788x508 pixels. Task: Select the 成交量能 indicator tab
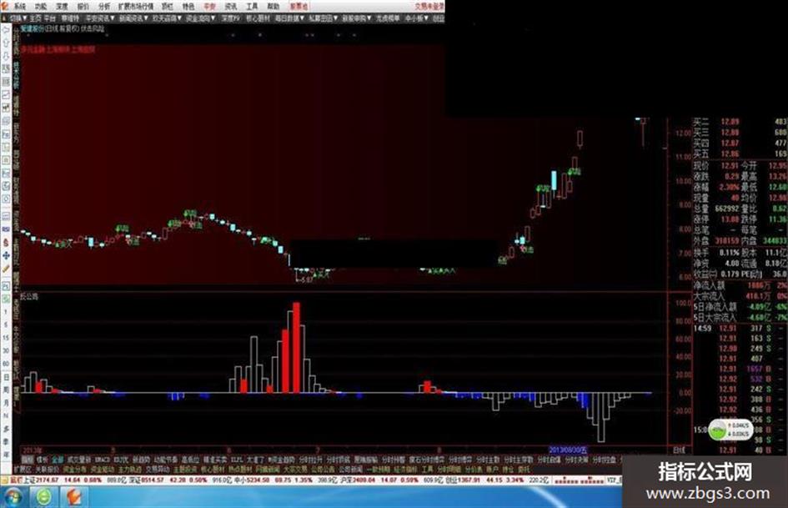(79, 460)
